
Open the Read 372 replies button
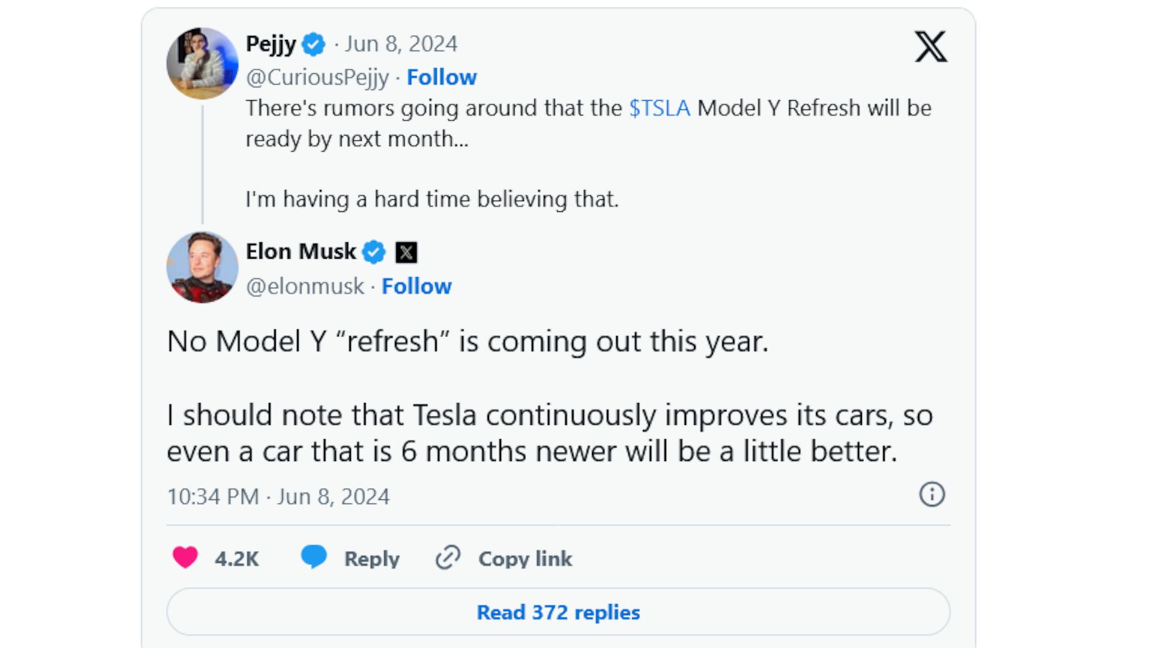[x=558, y=612]
